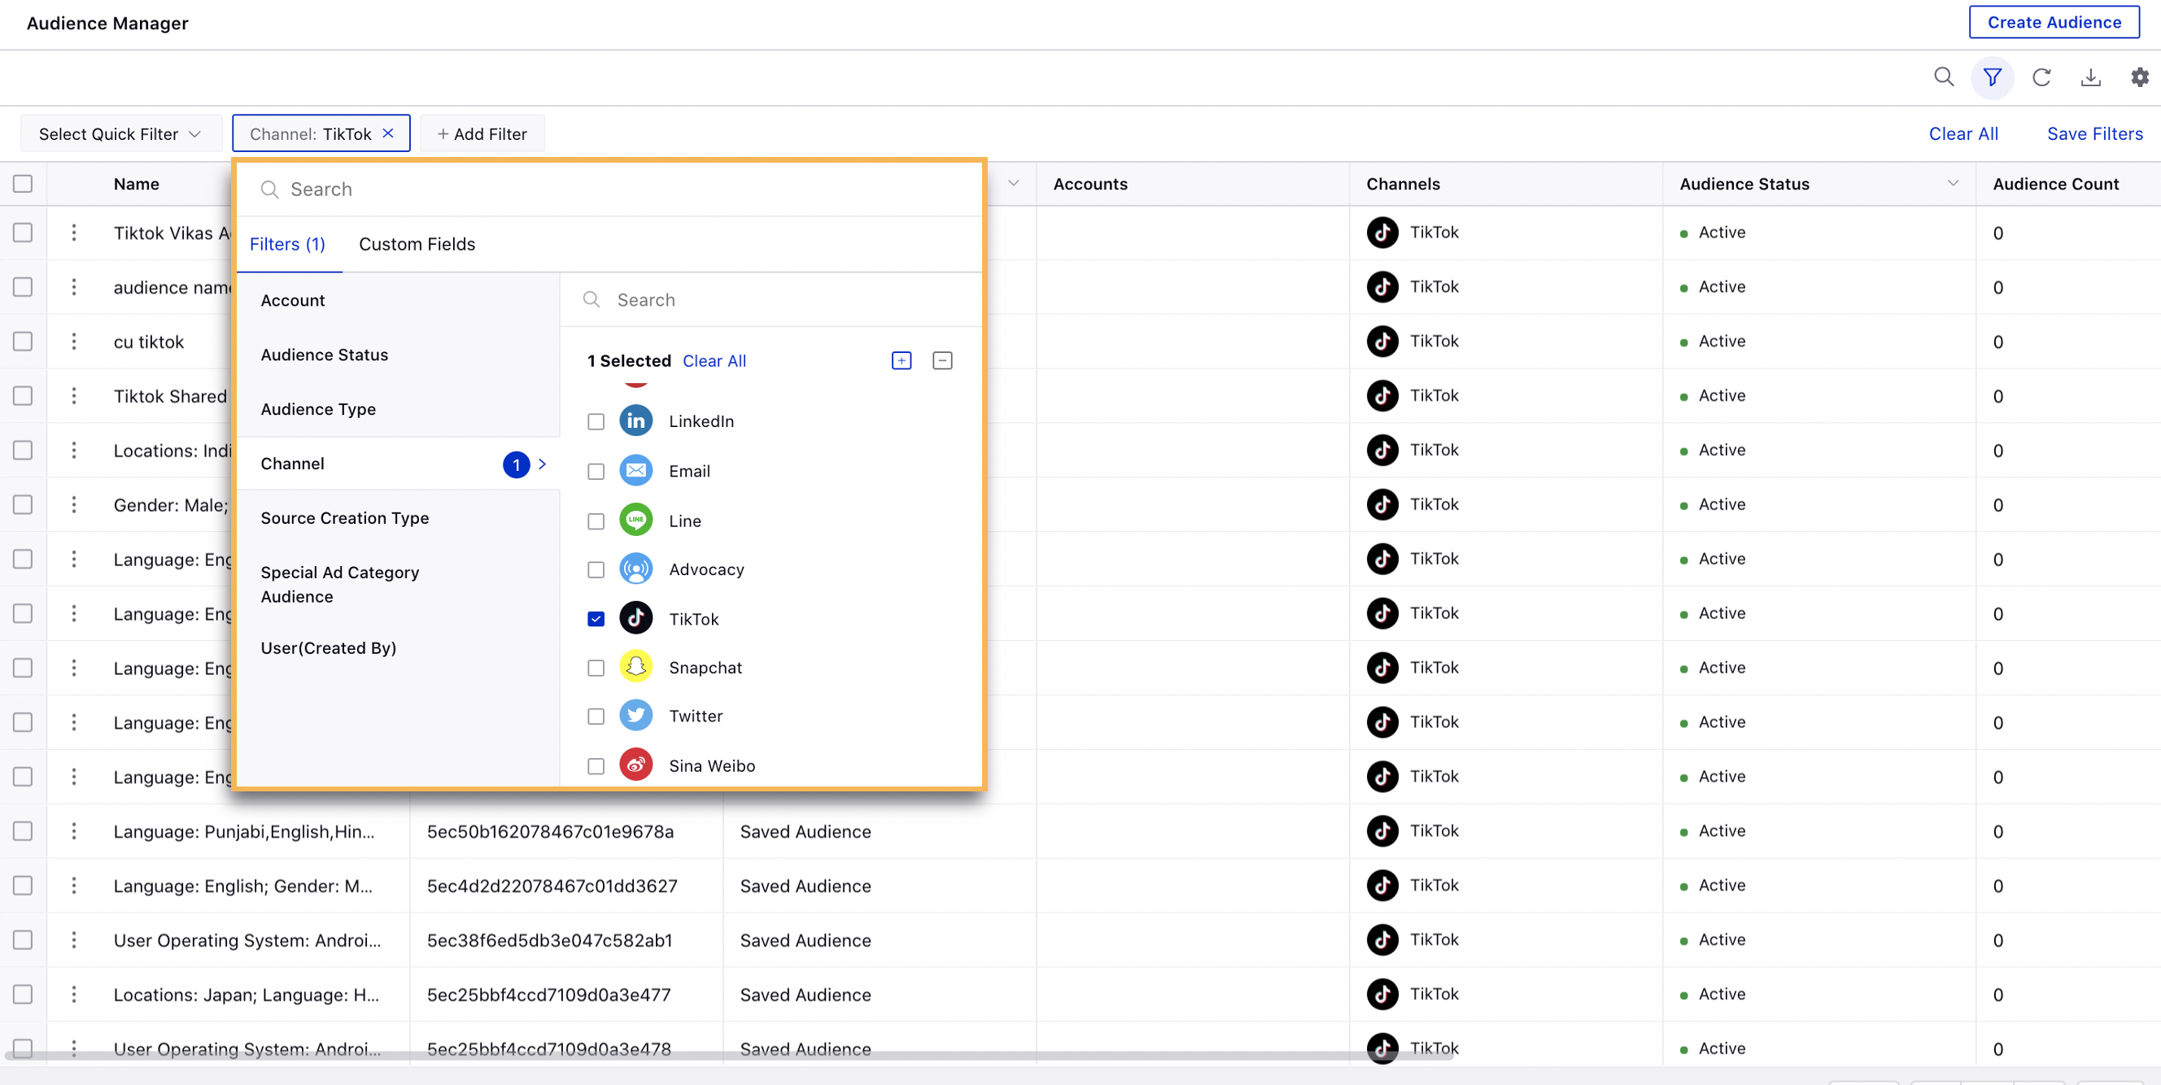Expand the Audience Status filter
Screen dimensions: 2161x1085
[x=324, y=355]
